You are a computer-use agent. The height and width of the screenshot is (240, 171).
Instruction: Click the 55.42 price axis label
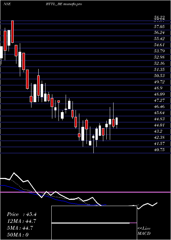click(159, 38)
